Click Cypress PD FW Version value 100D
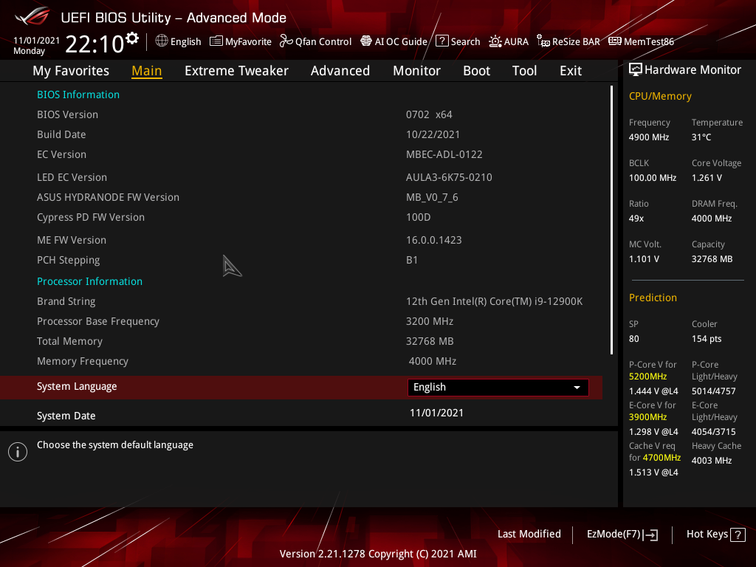Viewport: 756px width, 567px height. tap(418, 217)
